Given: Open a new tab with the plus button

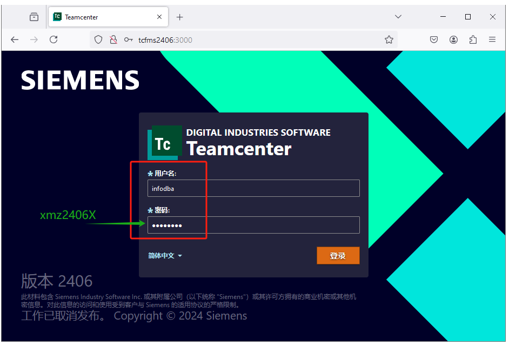Looking at the screenshot, I should click(180, 17).
